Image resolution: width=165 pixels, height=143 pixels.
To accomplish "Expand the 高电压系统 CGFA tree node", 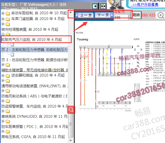I will point(3,131).
